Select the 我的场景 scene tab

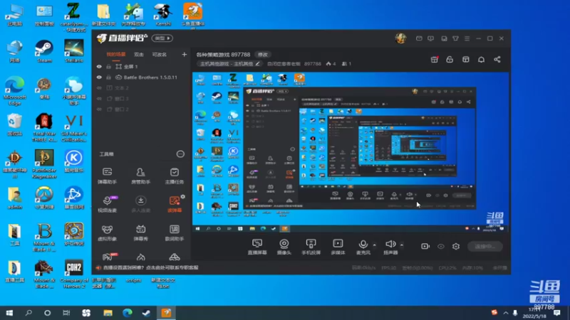point(116,55)
